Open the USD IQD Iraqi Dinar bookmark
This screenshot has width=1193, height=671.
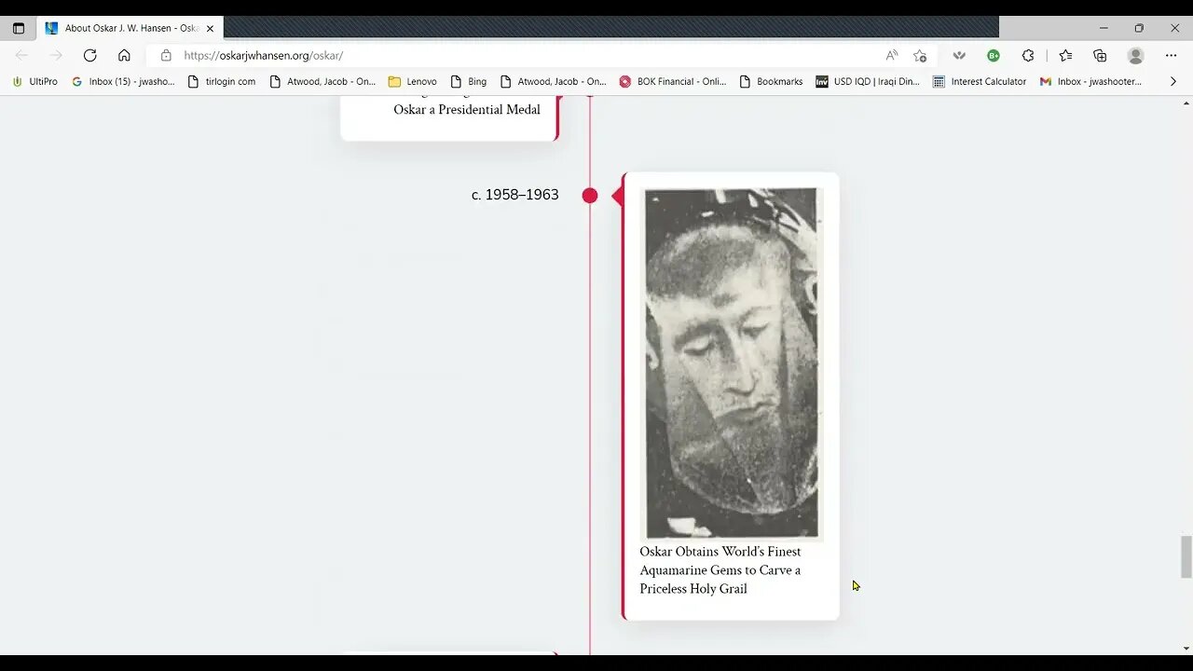(x=868, y=81)
